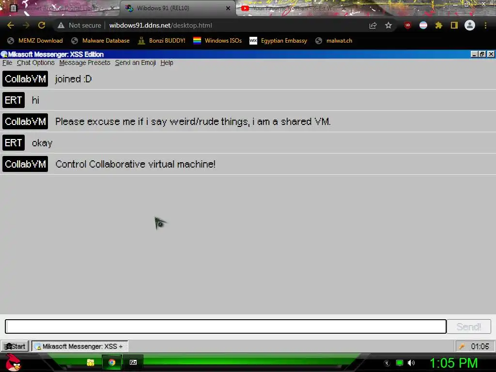Image resolution: width=496 pixels, height=372 pixels.
Task: Open the extensions puzzle menu
Action: (438, 25)
